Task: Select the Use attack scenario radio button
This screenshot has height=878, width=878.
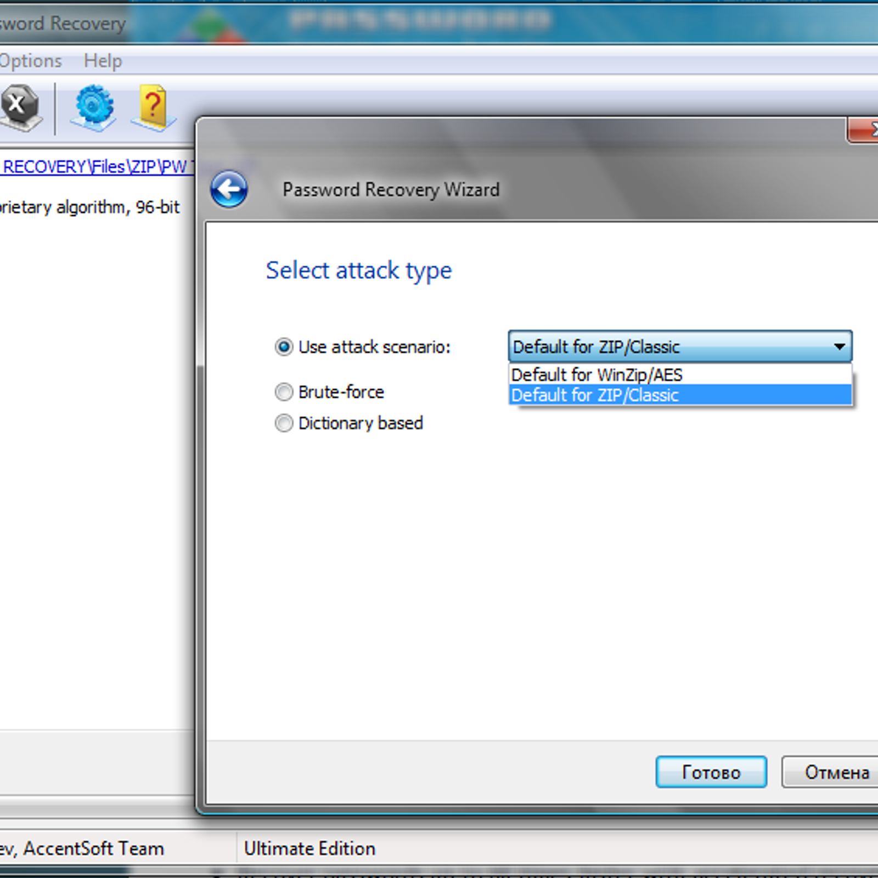Action: pos(284,347)
